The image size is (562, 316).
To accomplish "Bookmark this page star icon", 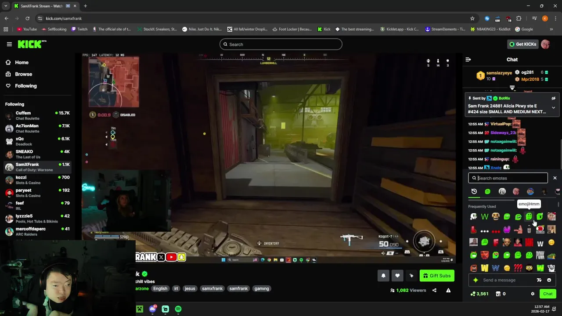I will [472, 18].
